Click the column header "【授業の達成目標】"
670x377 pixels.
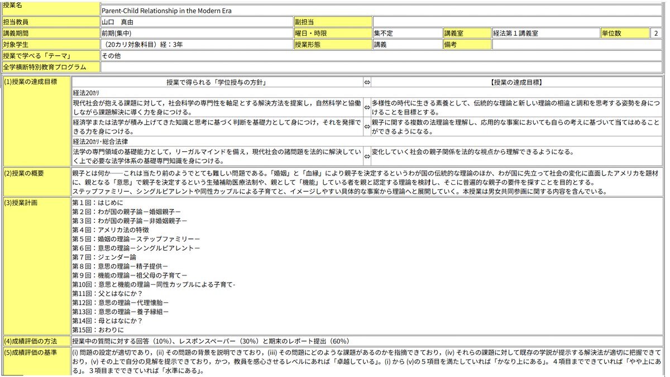[x=516, y=82]
